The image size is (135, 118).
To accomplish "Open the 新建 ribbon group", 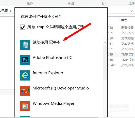I will pyautogui.click(x=71, y=3).
